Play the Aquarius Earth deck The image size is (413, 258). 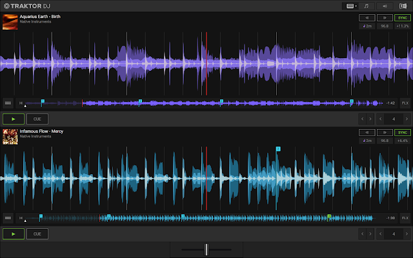click(14, 119)
